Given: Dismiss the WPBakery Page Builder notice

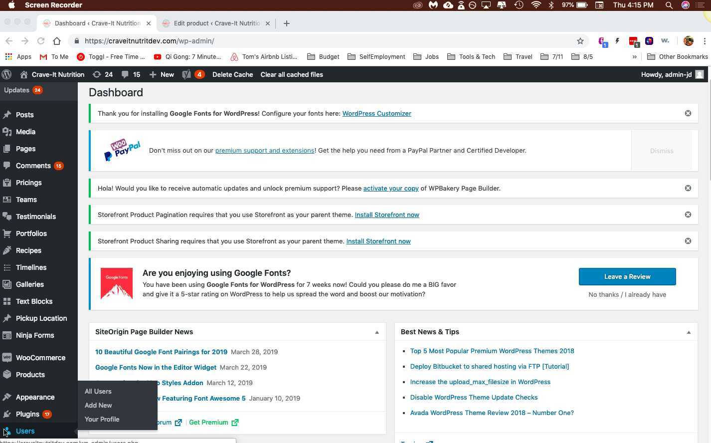Looking at the screenshot, I should point(688,188).
